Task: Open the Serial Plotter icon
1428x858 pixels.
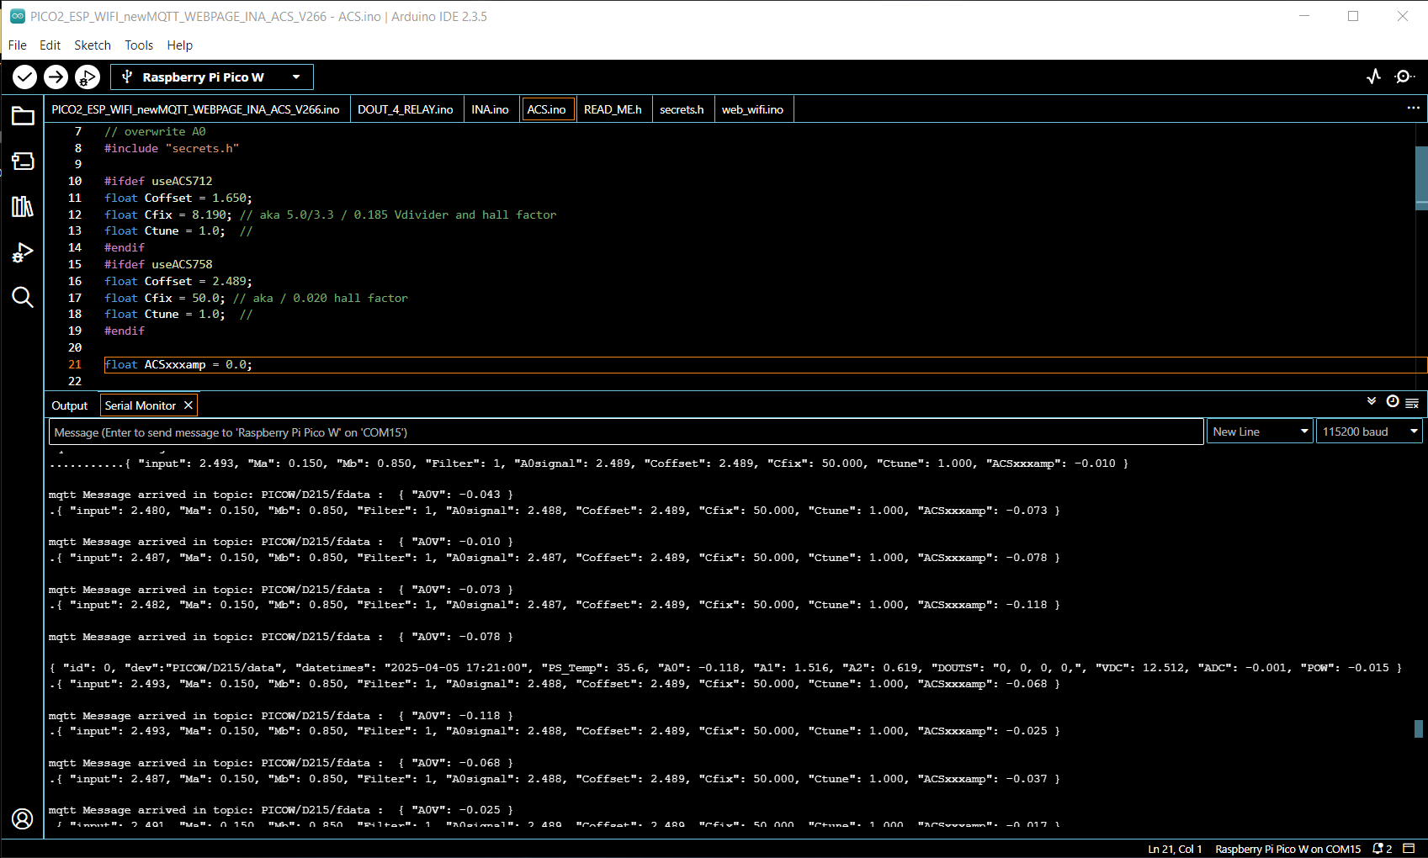Action: point(1374,77)
